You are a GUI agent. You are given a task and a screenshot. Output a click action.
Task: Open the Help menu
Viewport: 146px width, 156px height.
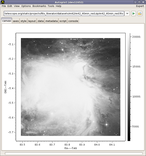coord(59,6)
